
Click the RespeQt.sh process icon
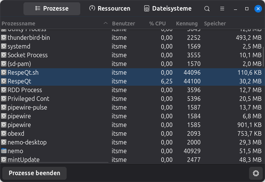(4, 72)
